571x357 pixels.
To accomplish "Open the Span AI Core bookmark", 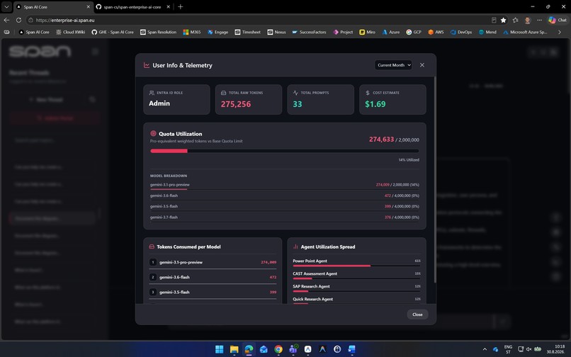I will [x=34, y=32].
